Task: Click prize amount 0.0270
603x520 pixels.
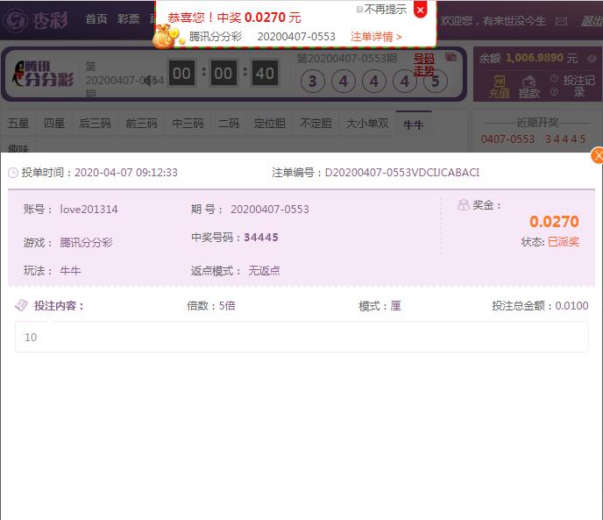Action: (554, 222)
